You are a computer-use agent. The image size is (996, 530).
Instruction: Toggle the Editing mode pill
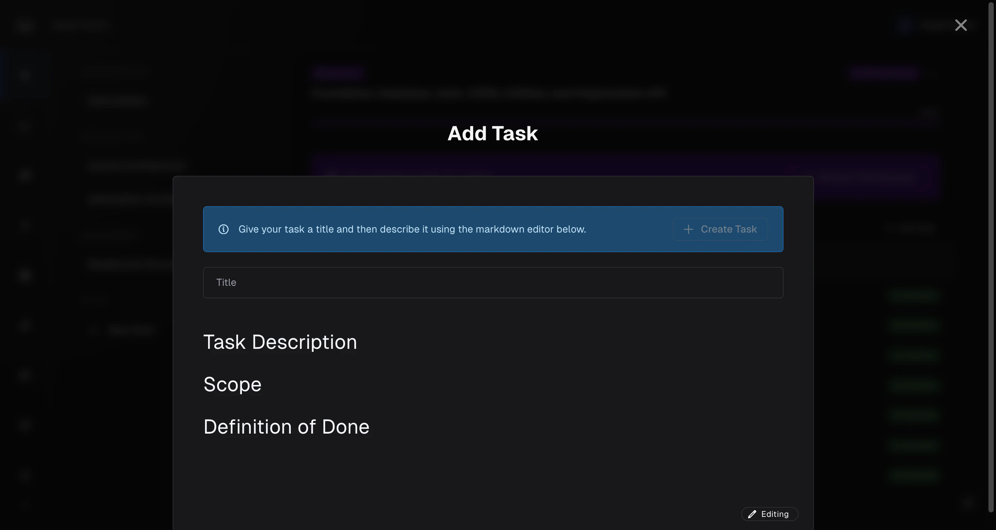(x=770, y=514)
